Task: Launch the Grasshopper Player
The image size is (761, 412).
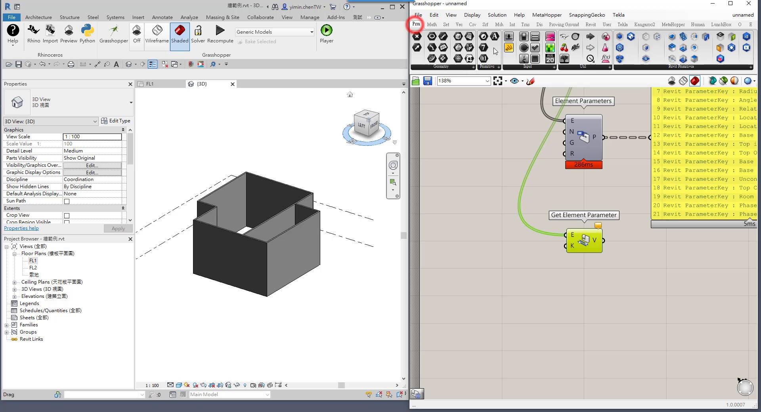Action: point(327,34)
